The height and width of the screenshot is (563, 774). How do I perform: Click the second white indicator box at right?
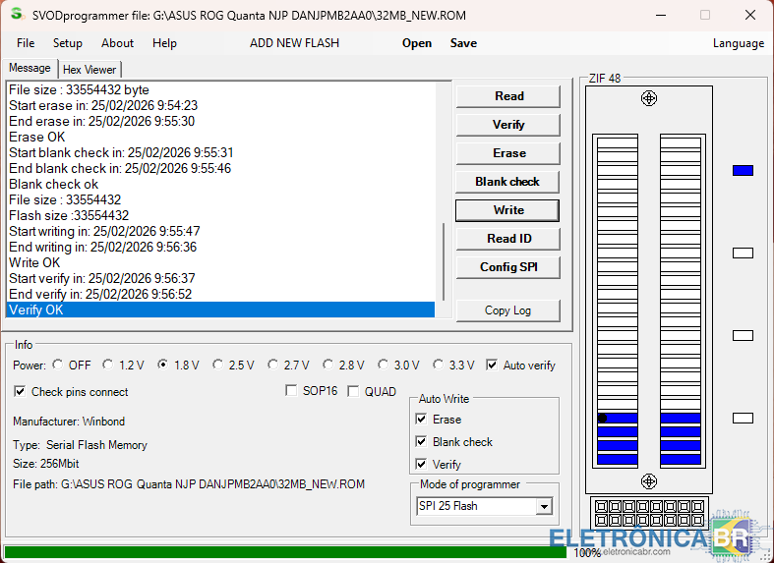point(743,335)
